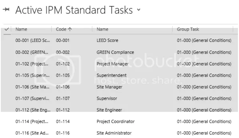Open the view selector dropdown chevron
This screenshot has height=138, width=239.
(138, 10)
